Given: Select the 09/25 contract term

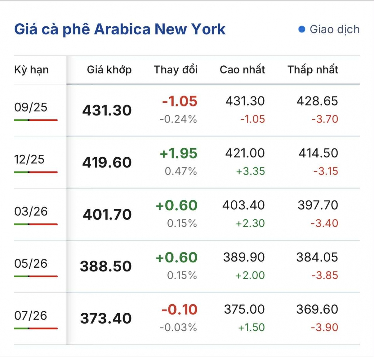Looking at the screenshot, I should pos(31,107).
